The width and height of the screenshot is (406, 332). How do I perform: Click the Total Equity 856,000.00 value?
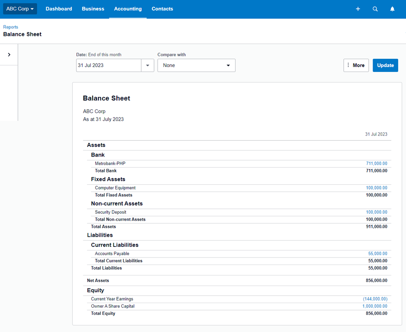point(377,314)
